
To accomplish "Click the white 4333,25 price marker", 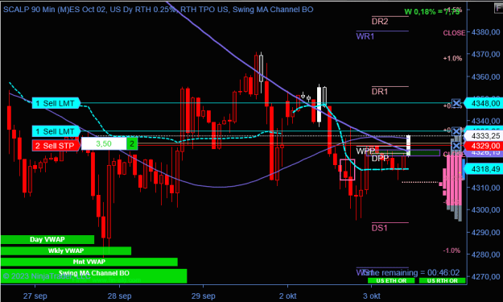I will (x=483, y=136).
